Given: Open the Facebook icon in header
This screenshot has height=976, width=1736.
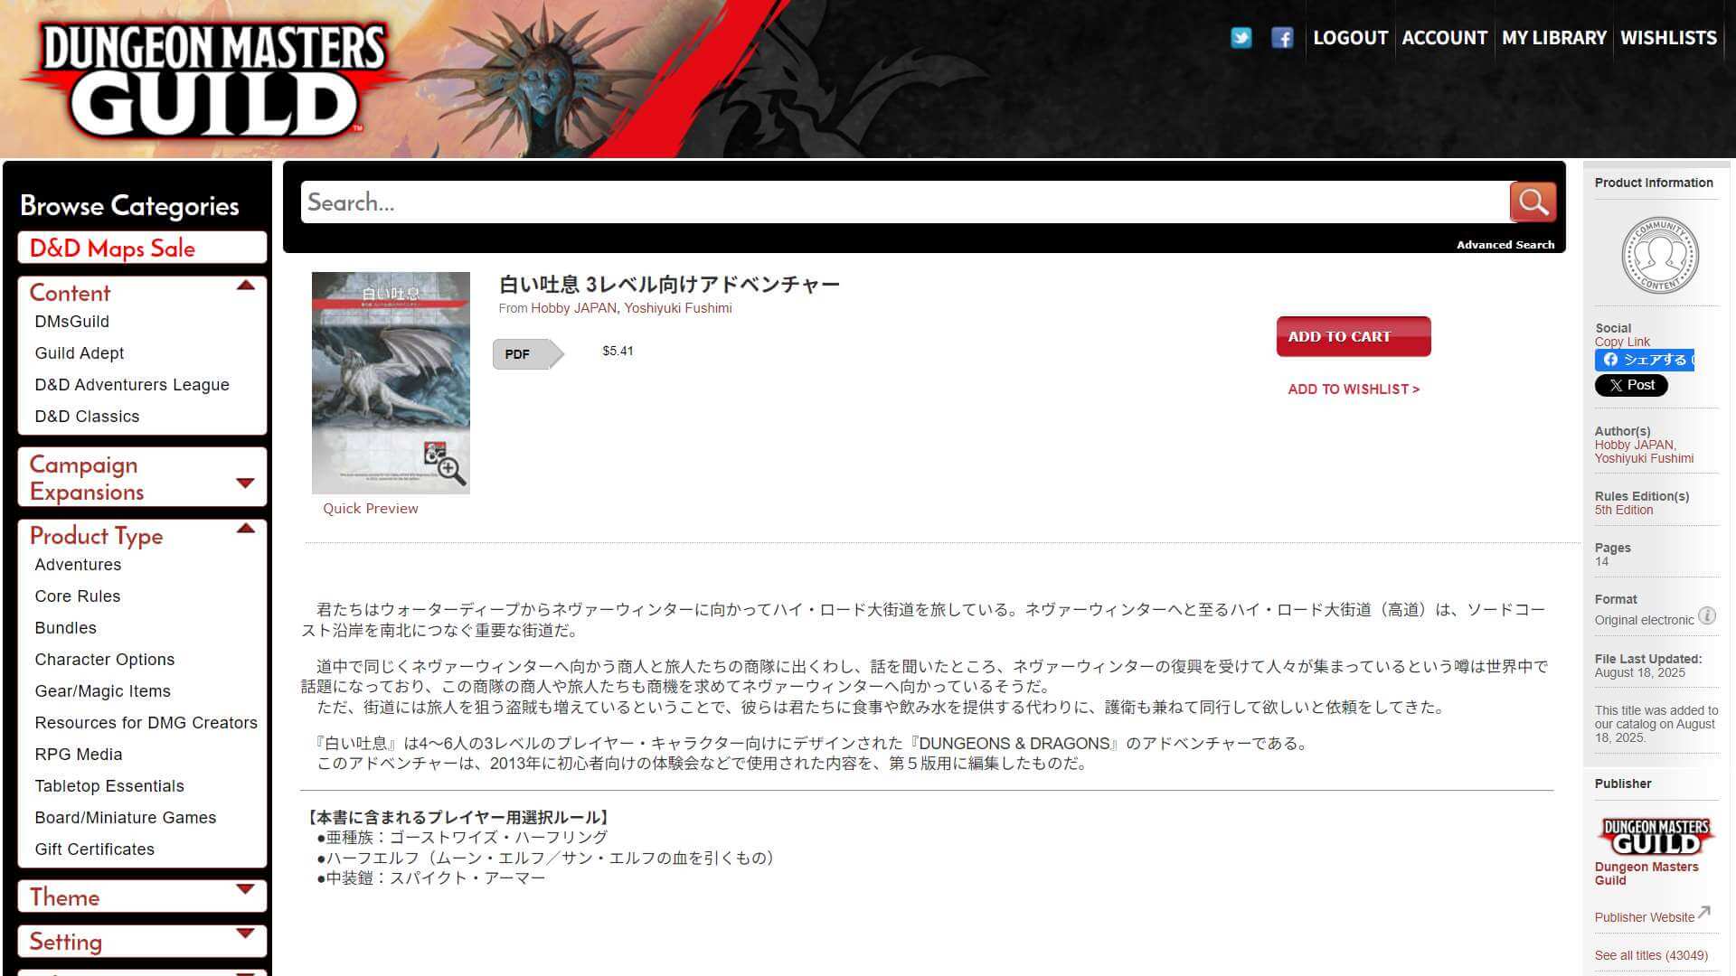Looking at the screenshot, I should (1282, 38).
